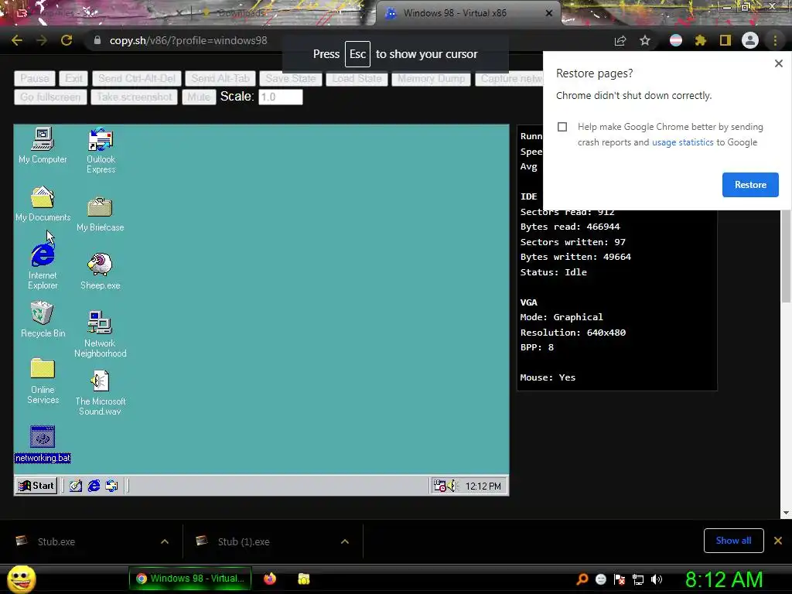Click the Save State button
Viewport: 792px width, 594px height.
(291, 79)
